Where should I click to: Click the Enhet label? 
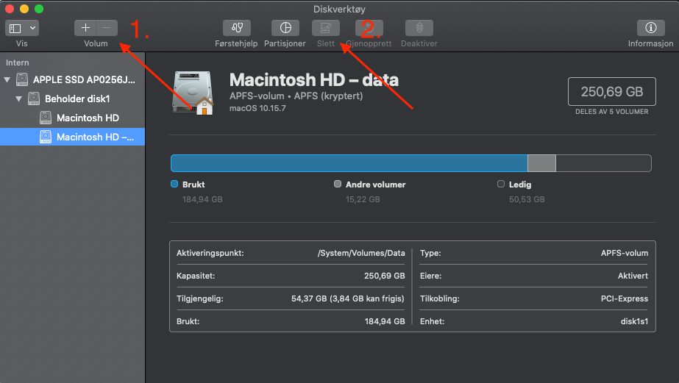[432, 321]
